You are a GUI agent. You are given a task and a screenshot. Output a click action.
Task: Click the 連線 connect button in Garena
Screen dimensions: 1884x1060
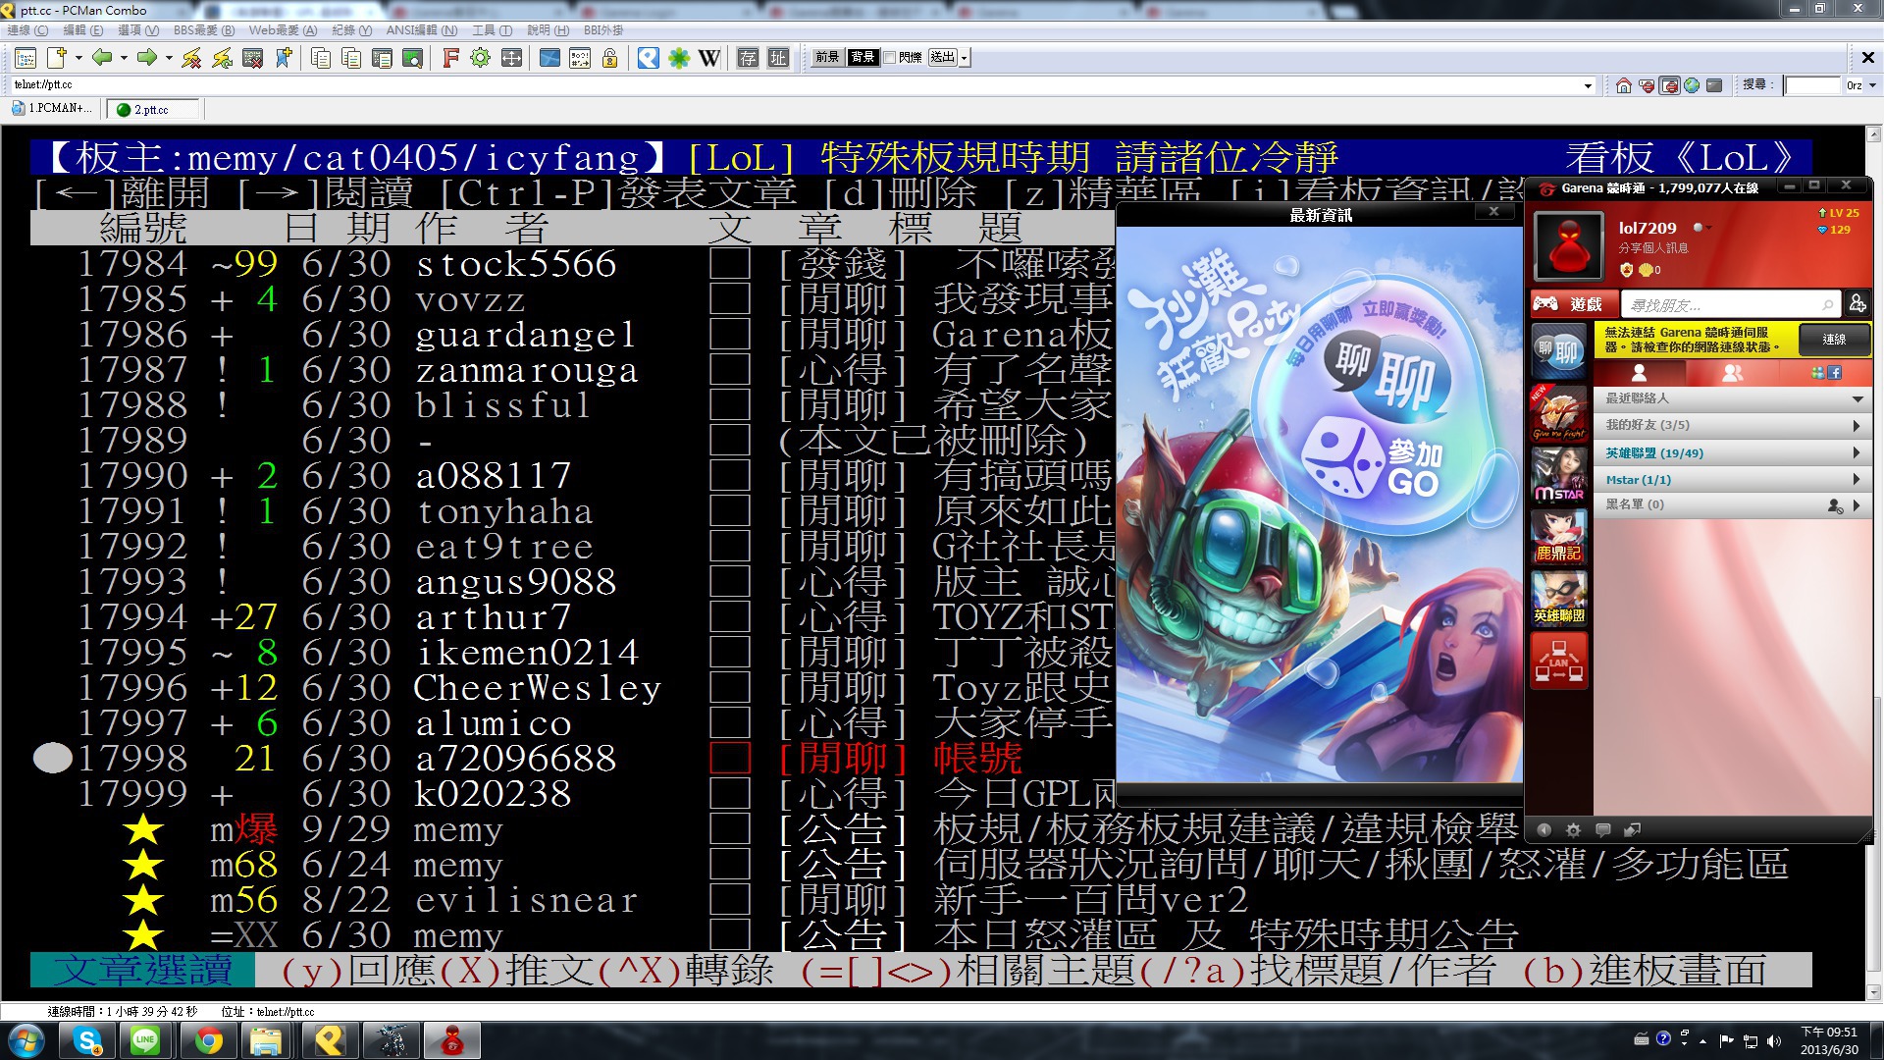(1833, 340)
